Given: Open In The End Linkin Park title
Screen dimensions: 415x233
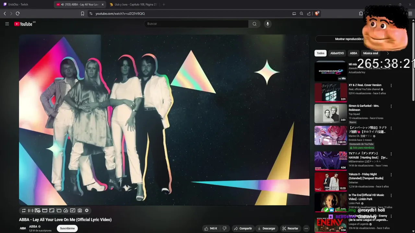Looking at the screenshot, I should [366, 197].
